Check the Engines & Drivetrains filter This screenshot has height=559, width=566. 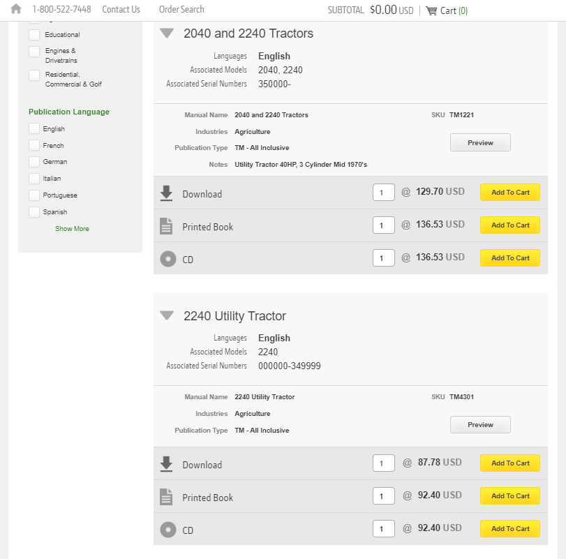click(34, 52)
